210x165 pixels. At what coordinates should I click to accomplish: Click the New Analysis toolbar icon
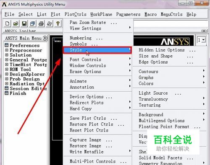[x=7, y=23]
